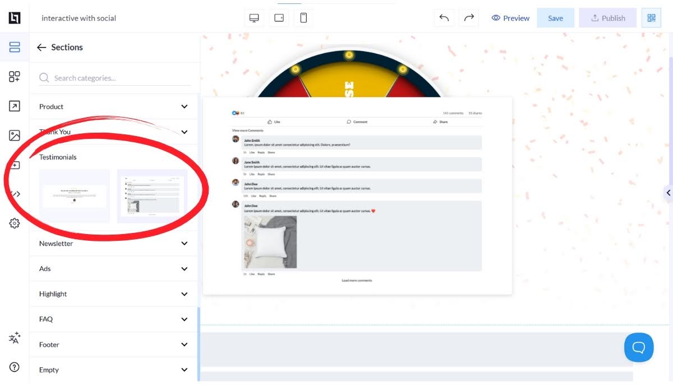Click the undo arrow icon
This screenshot has height=392, width=673.
tap(444, 18)
